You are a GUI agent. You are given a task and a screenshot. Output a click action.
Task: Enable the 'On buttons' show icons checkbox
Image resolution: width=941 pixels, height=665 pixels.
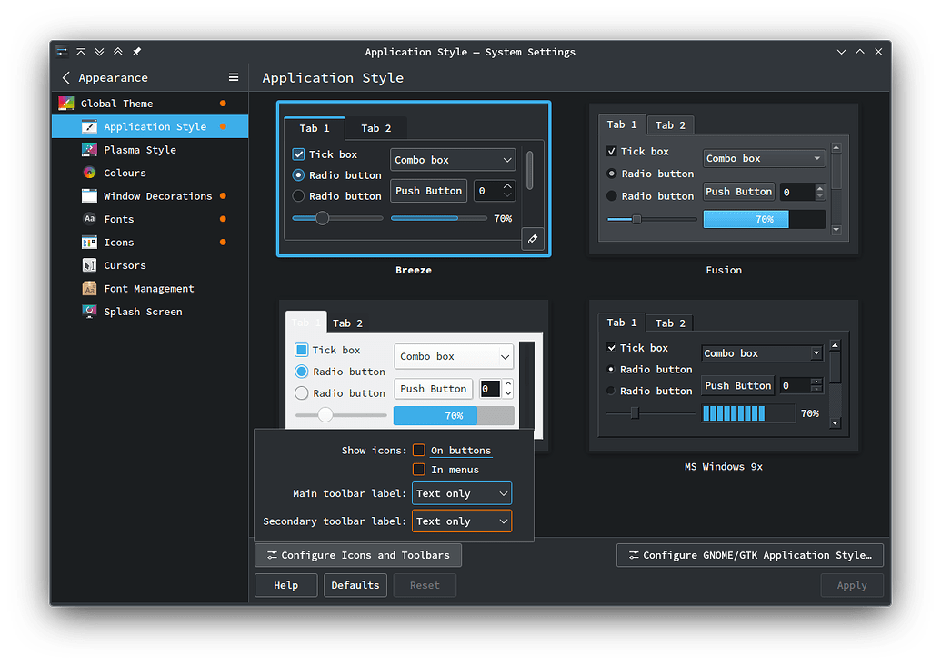click(417, 450)
